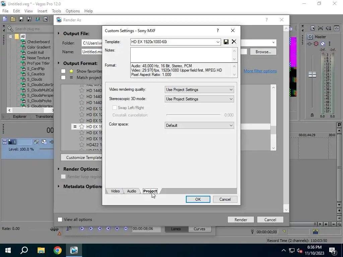The width and height of the screenshot is (343, 257).
Task: Click the Open folder toolbar icon
Action: click(13, 19)
